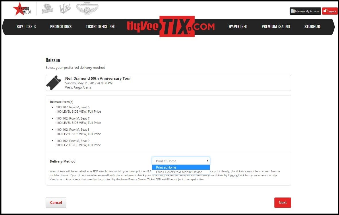Screen dimensions: 339x215
Task: Choose Print at Home from dropdown list
Action: (x=181, y=167)
